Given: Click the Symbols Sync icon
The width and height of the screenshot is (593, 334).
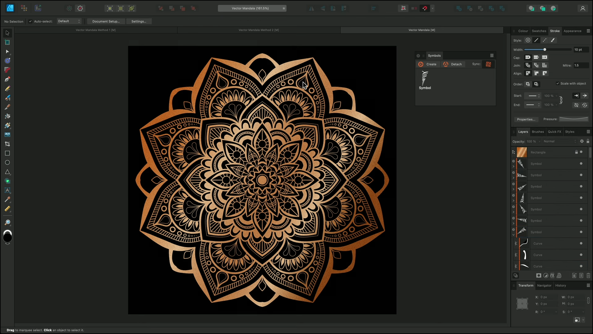Looking at the screenshot, I should click(x=488, y=64).
